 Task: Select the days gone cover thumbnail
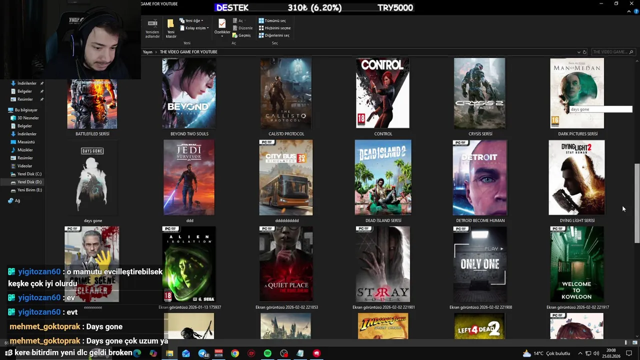(x=92, y=178)
